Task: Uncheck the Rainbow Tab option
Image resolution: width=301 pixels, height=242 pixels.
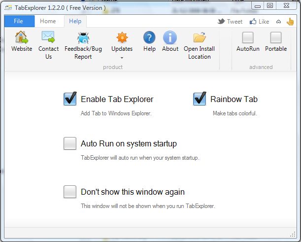Action: 200,99
